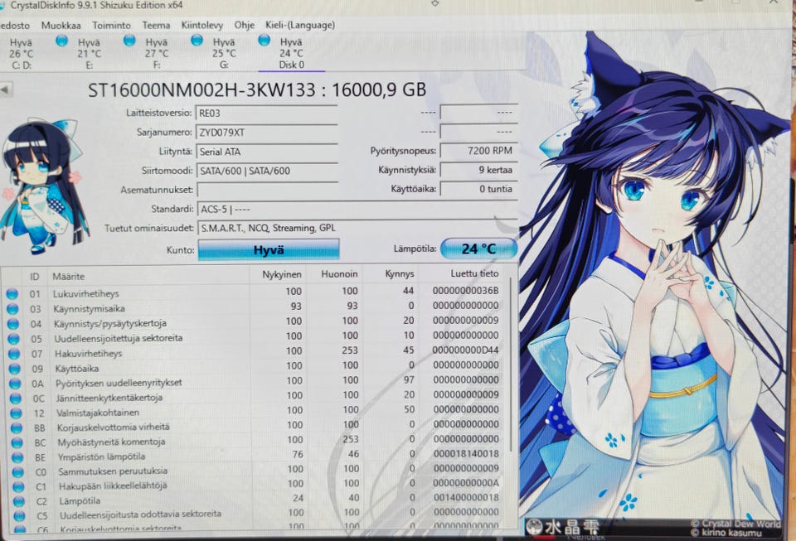The width and height of the screenshot is (796, 541).
Task: Open the Kieli-(Language) menu
Action: click(300, 25)
